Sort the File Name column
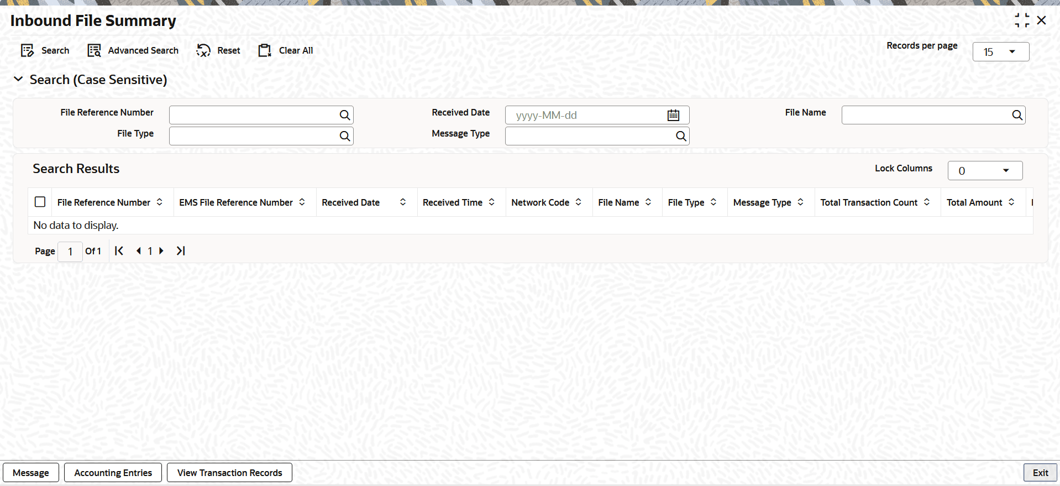Viewport: 1060px width, 486px height. 648,202
